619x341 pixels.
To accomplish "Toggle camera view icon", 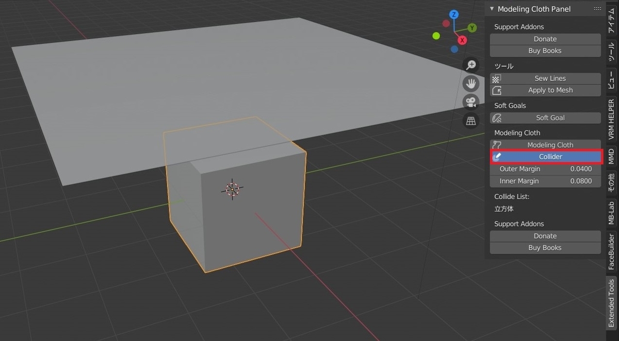I will click(471, 102).
